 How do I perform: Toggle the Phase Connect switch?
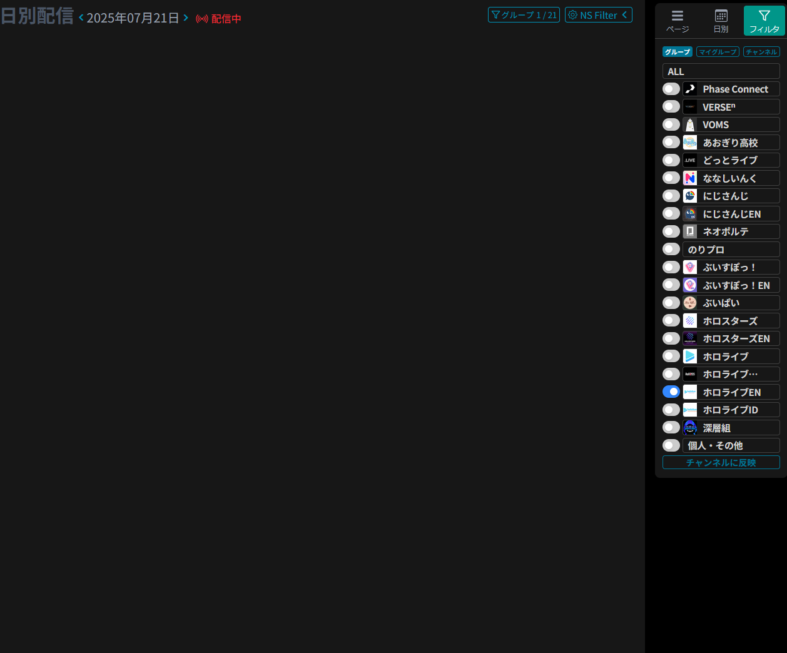pos(671,89)
